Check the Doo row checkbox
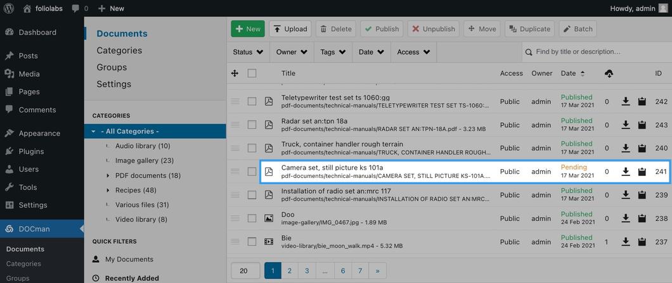This screenshot has height=283, width=672. (x=252, y=218)
